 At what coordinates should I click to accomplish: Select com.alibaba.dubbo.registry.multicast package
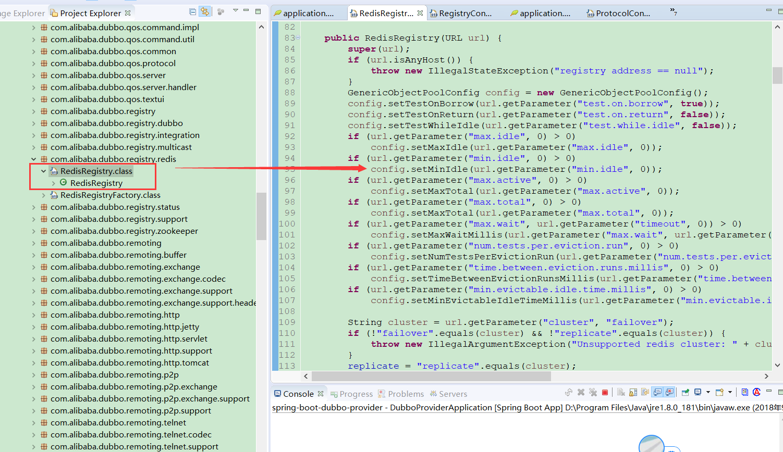click(121, 147)
